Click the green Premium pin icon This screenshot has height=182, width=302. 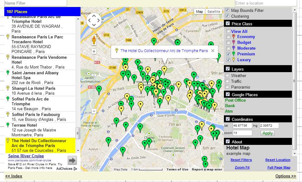pyautogui.click(x=234, y=54)
